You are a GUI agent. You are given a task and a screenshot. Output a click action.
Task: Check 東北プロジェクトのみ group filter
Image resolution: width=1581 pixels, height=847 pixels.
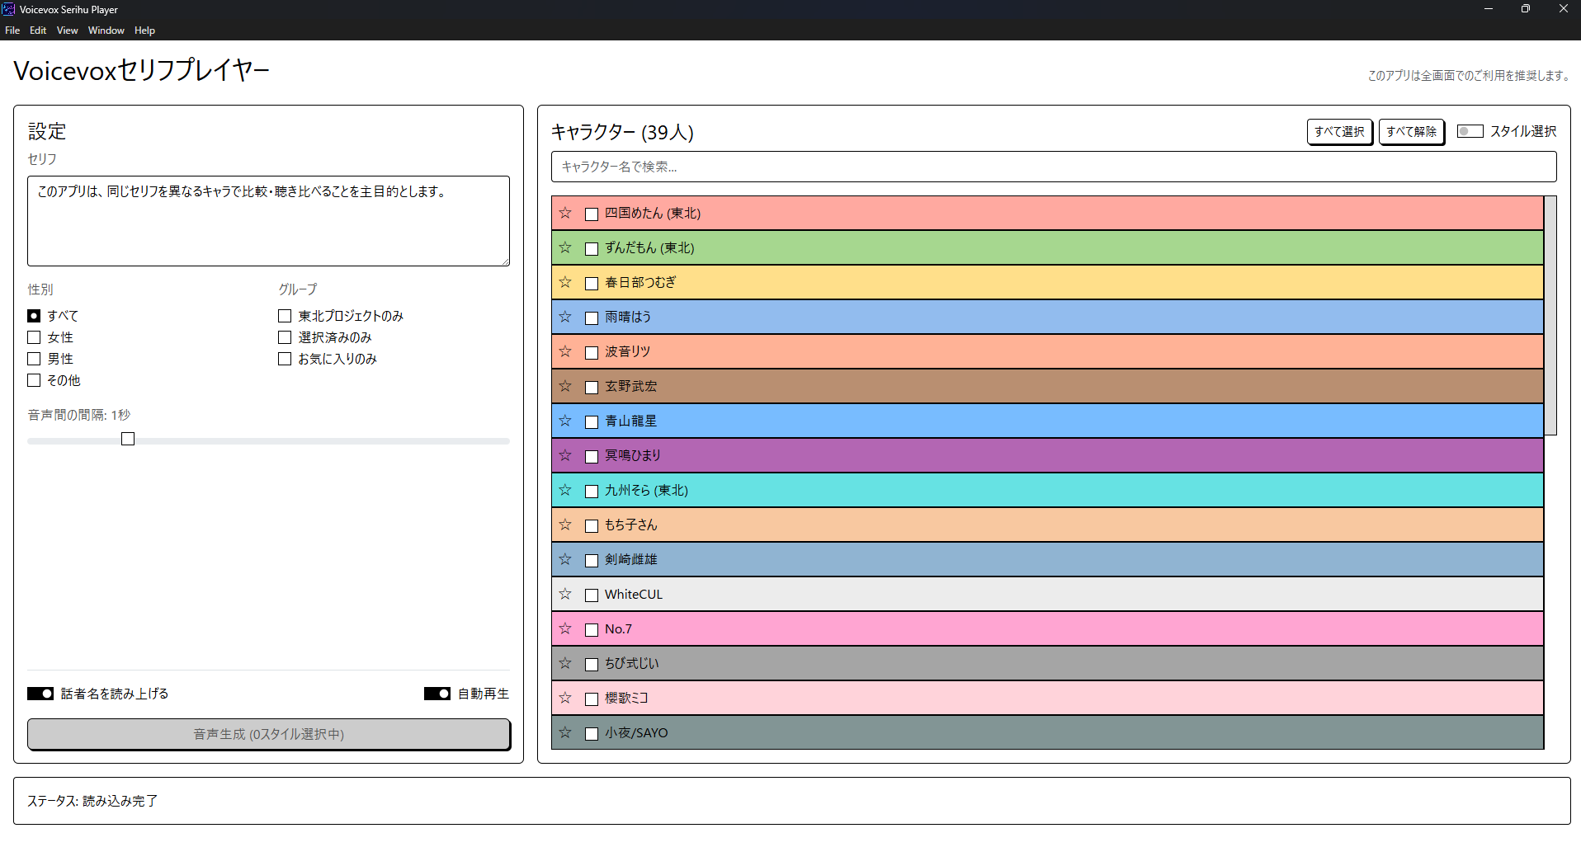click(x=285, y=316)
